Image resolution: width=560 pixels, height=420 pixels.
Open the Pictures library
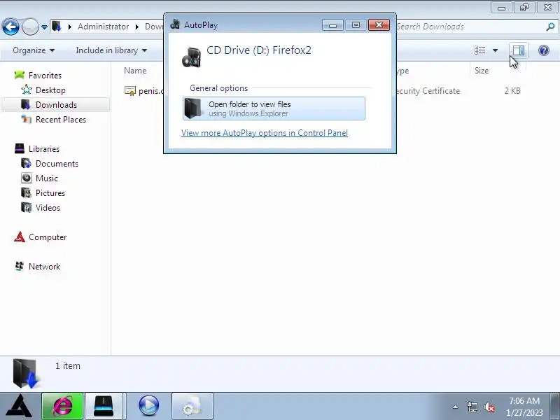coord(50,193)
